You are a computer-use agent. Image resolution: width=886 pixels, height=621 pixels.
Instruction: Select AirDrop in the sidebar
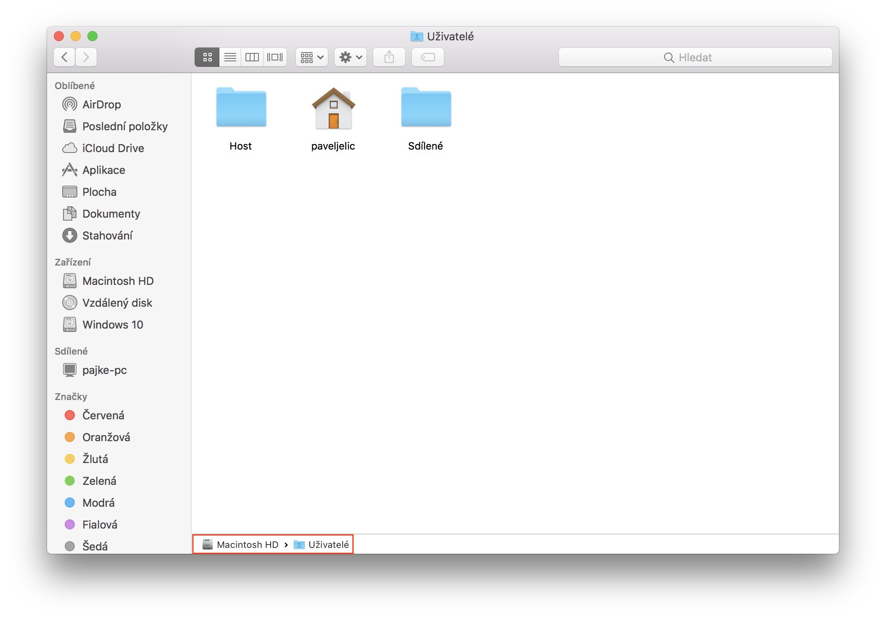coord(101,105)
